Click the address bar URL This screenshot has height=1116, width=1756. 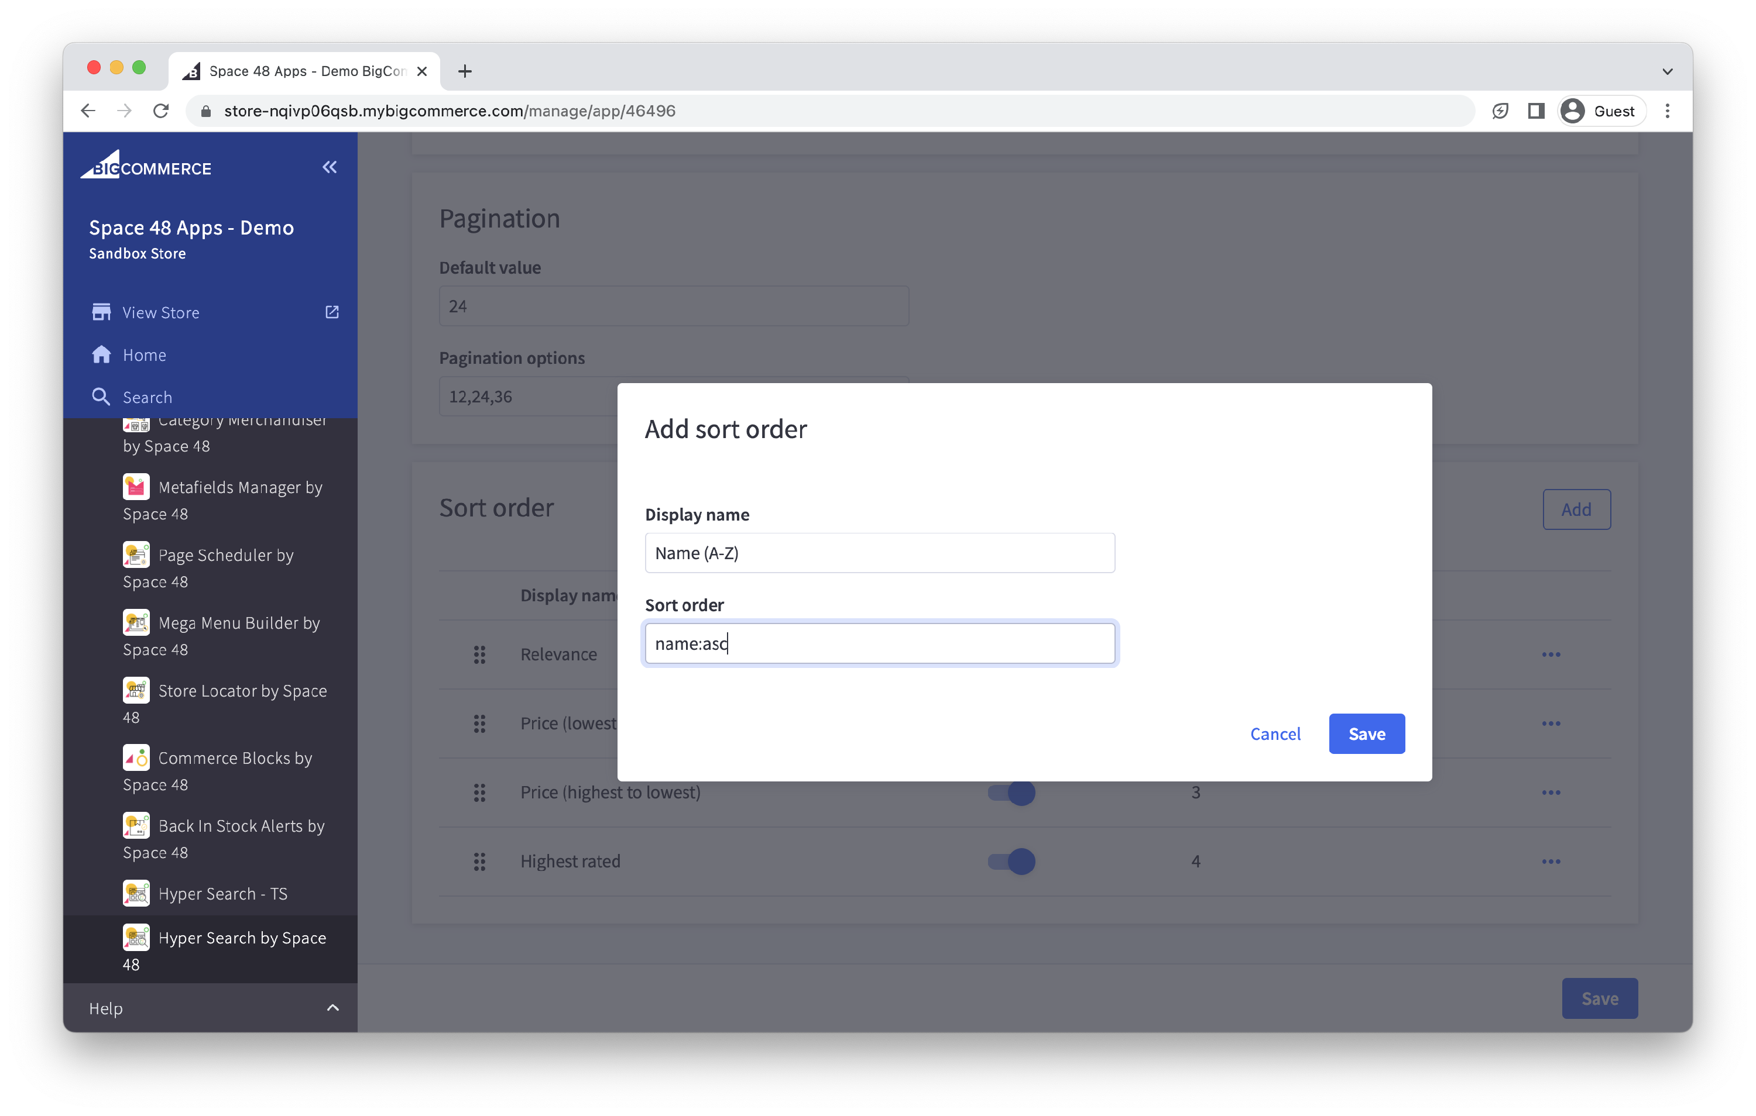[x=449, y=111]
